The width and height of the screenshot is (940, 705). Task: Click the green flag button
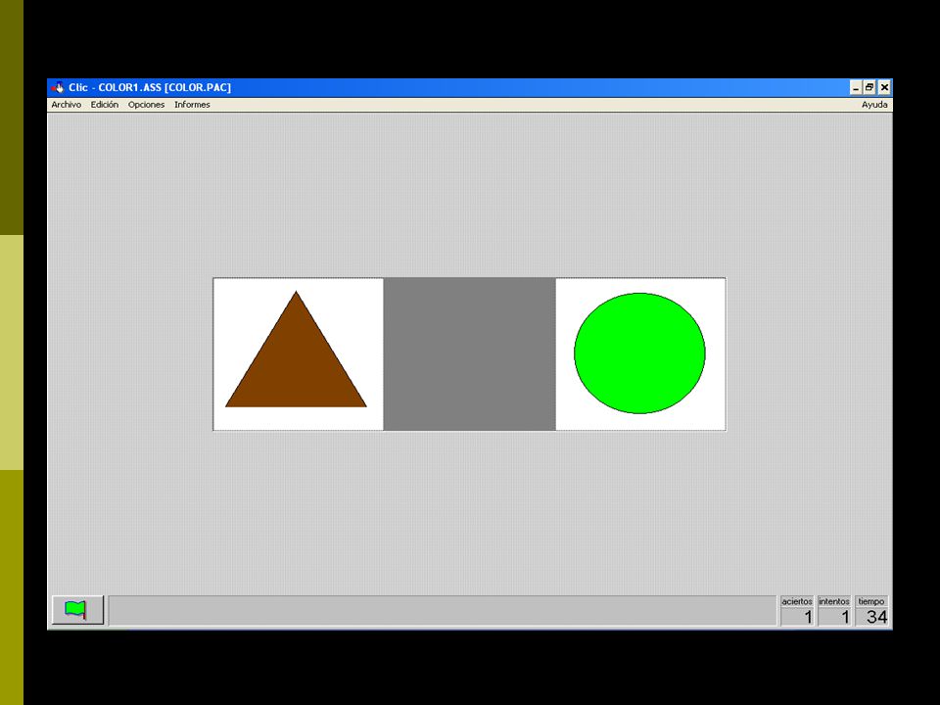(x=78, y=610)
